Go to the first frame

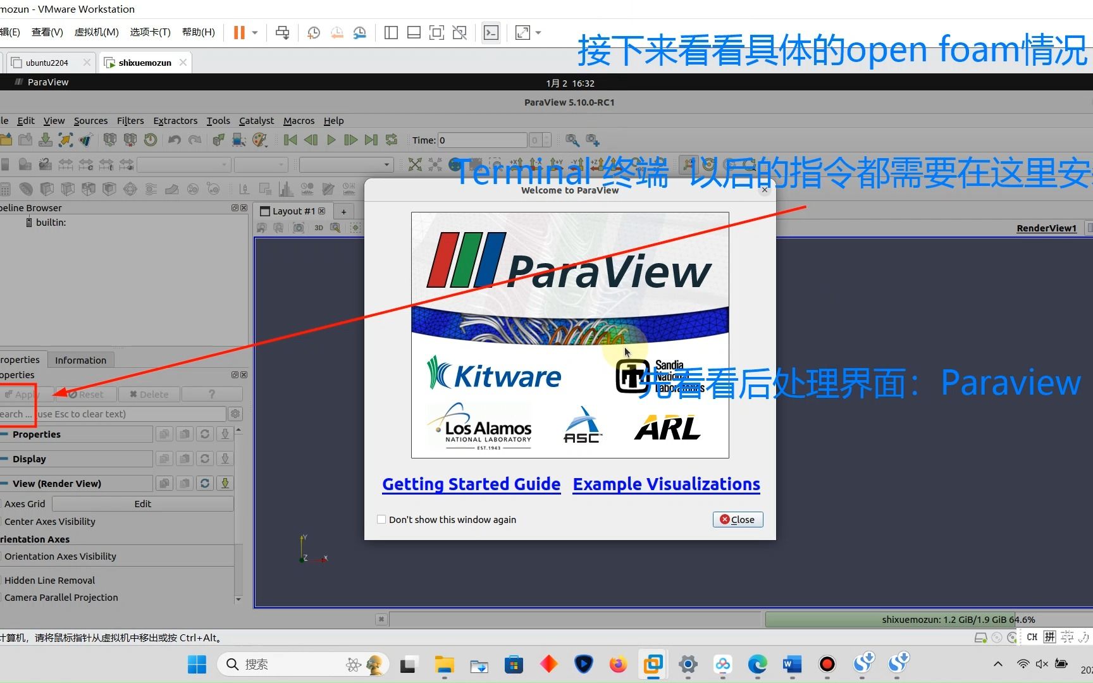pos(290,140)
